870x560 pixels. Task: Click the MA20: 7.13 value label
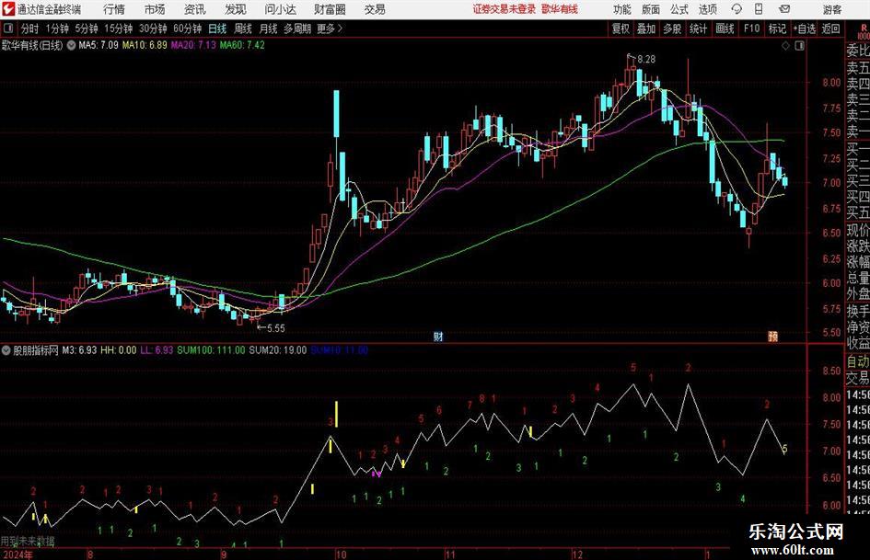click(193, 45)
